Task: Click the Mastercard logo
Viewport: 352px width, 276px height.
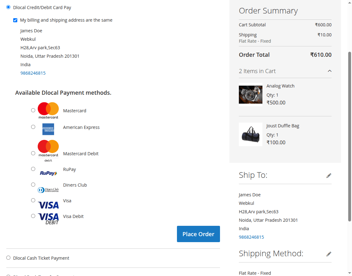Action: click(48, 110)
